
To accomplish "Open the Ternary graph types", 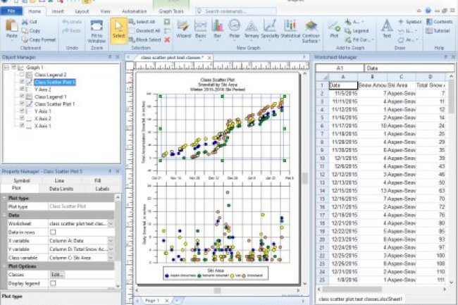I will [x=252, y=29].
